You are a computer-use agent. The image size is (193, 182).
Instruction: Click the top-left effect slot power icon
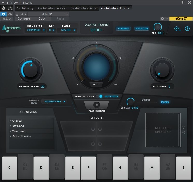click(x=93, y=129)
